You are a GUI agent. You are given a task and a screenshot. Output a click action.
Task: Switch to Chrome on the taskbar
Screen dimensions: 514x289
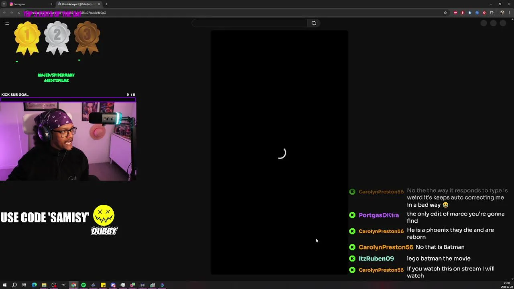(73, 285)
